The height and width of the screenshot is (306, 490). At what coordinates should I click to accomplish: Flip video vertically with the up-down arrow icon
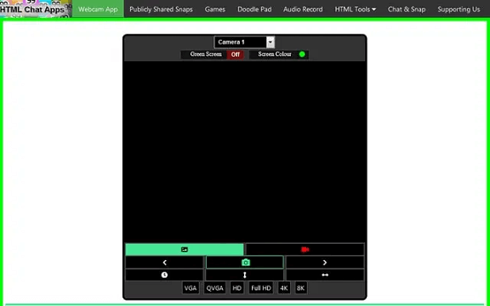point(245,275)
